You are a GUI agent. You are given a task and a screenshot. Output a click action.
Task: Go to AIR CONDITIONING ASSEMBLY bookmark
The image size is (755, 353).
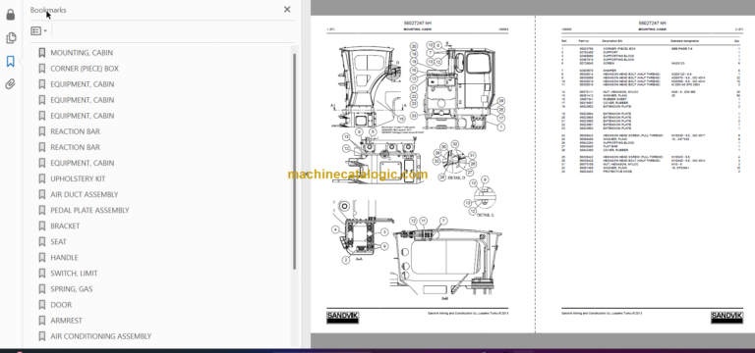[100, 336]
